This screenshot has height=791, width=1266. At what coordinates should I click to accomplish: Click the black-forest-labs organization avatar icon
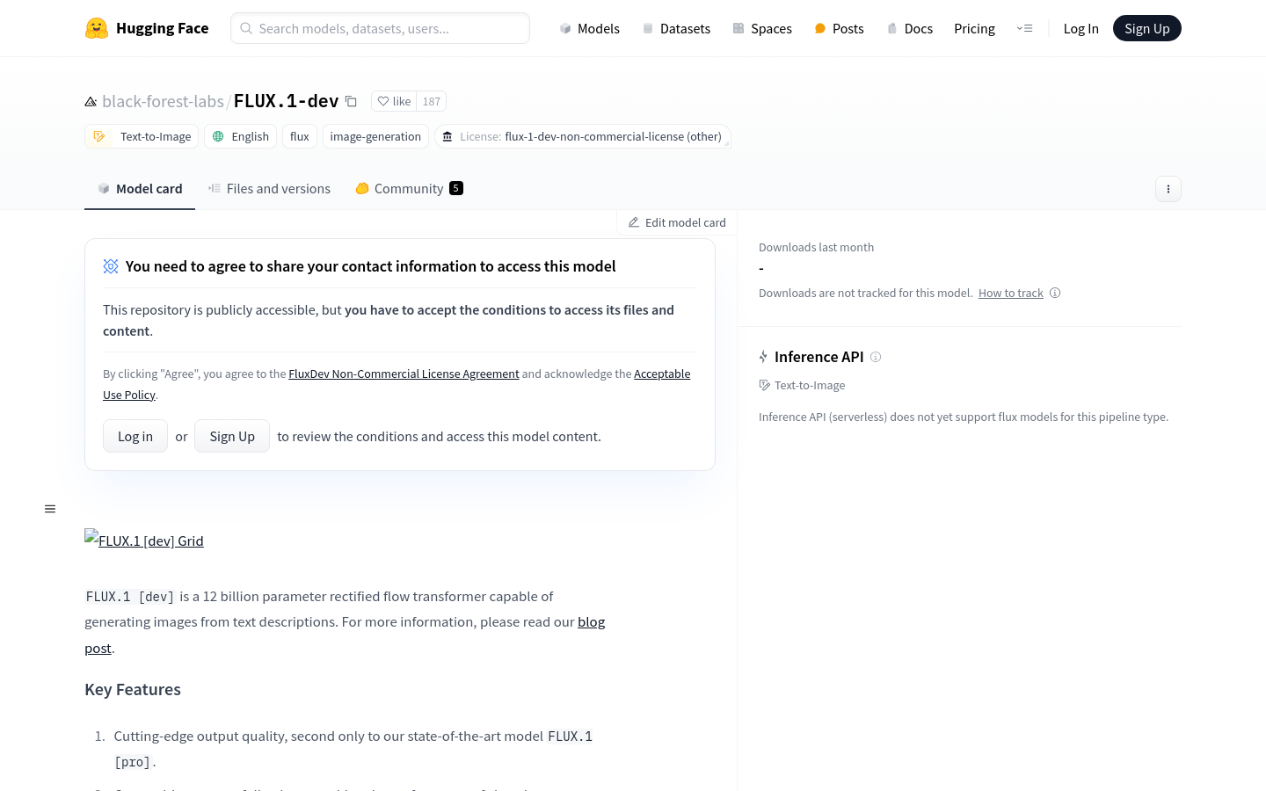click(x=91, y=102)
